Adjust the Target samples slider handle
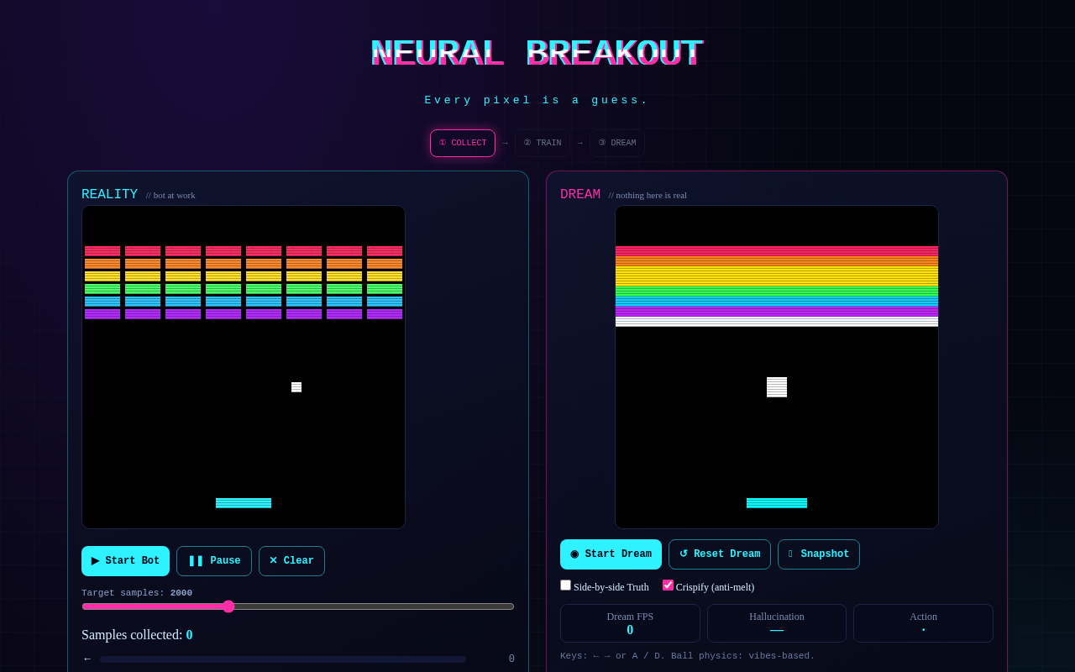Viewport: 1075px width, 672px height. (228, 606)
